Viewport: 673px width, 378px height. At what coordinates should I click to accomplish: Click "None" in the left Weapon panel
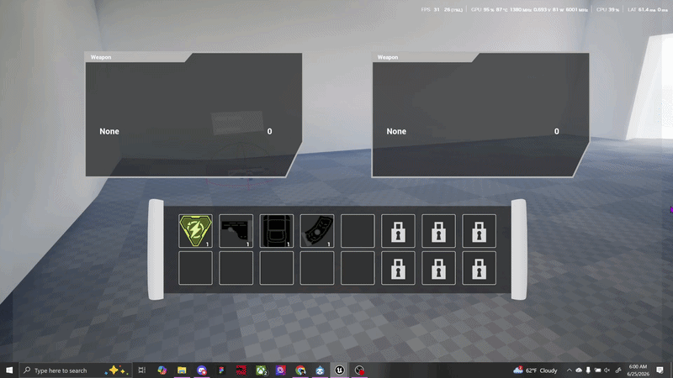(x=109, y=132)
